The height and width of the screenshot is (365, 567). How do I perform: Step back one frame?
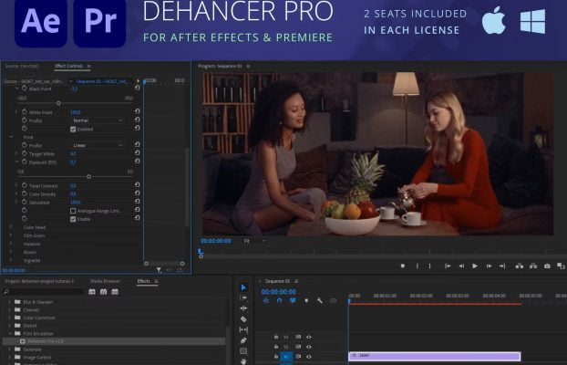(x=461, y=266)
